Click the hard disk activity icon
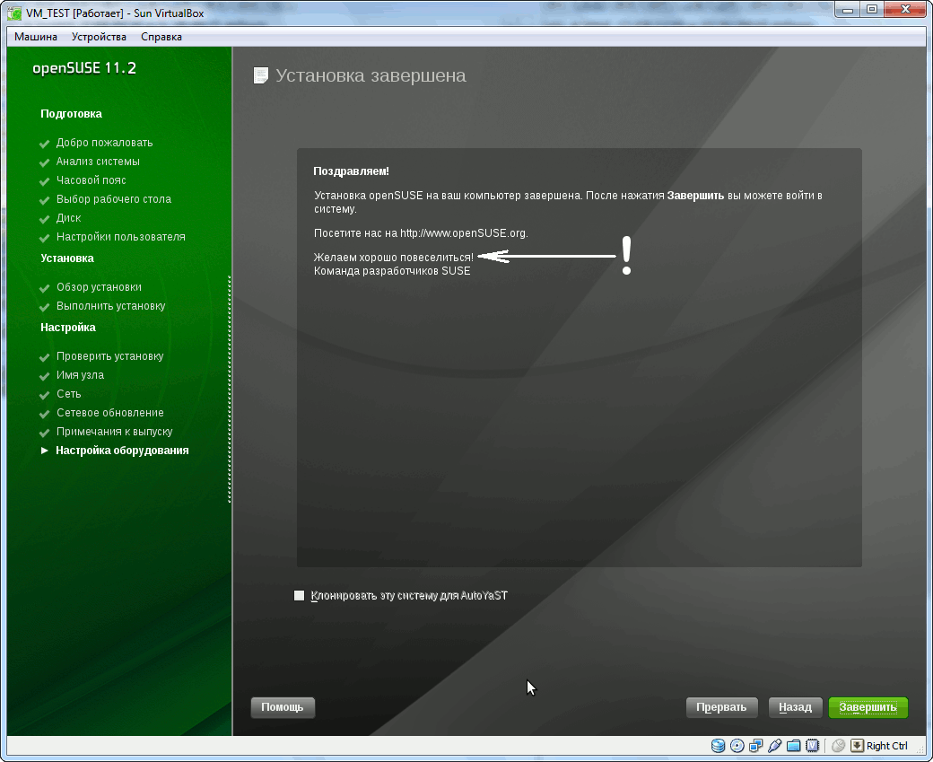Screen dimensions: 933x762 [718, 746]
